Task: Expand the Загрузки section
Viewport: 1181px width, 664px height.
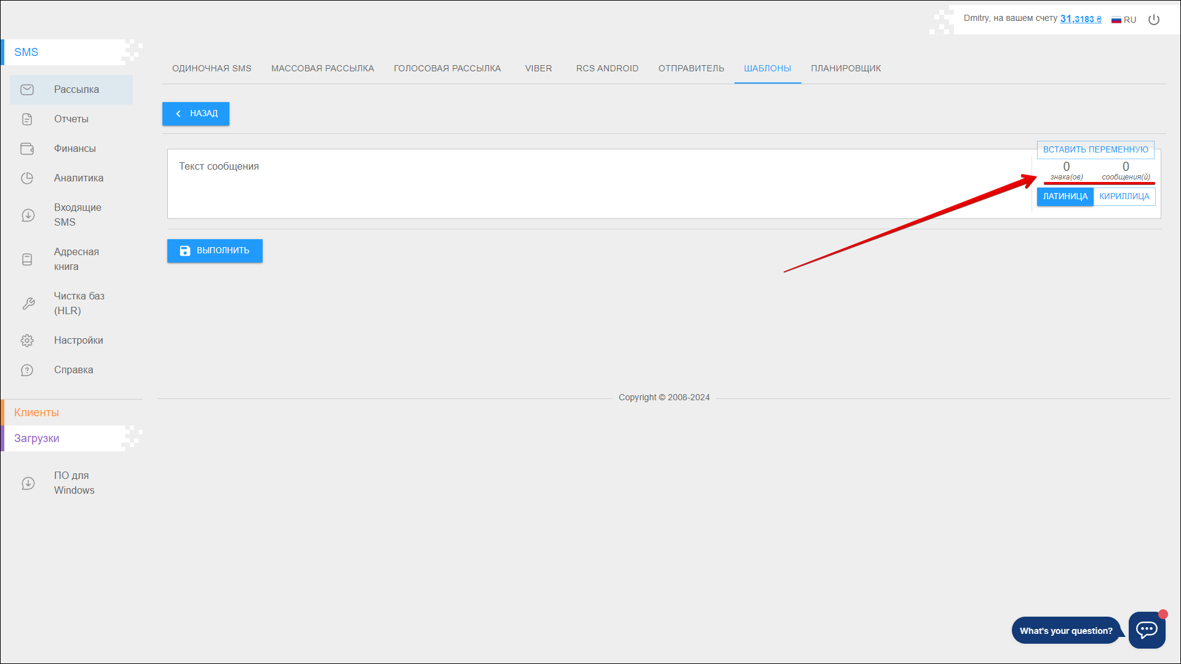Action: coord(37,438)
